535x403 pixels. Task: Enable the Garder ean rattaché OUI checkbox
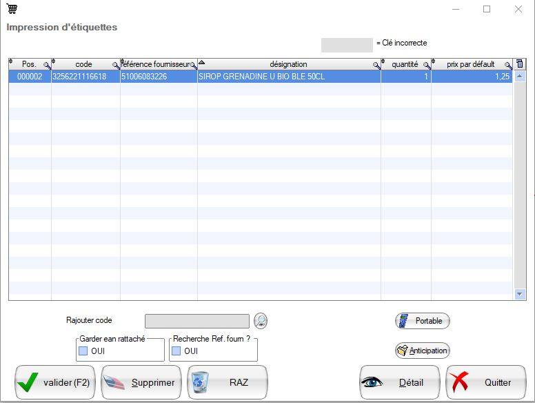click(83, 351)
